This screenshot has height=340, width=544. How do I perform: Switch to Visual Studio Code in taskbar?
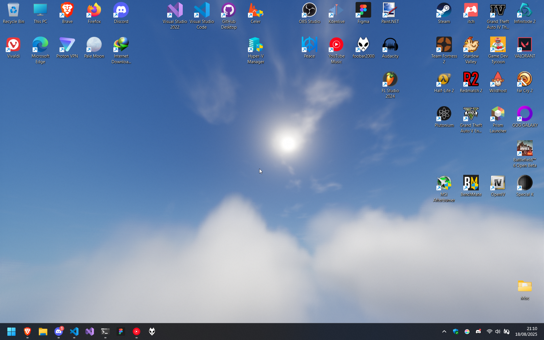pos(74,331)
